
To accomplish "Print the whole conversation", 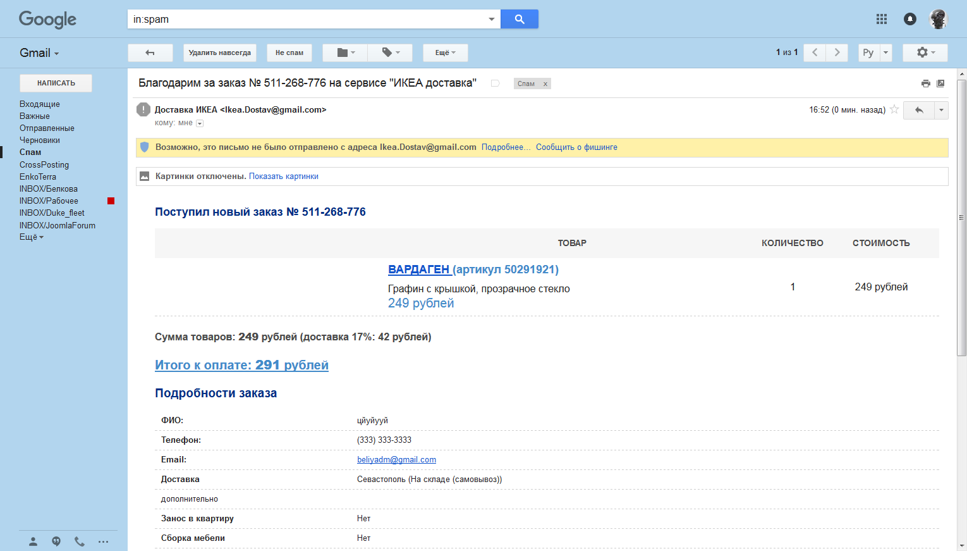I will tap(925, 84).
